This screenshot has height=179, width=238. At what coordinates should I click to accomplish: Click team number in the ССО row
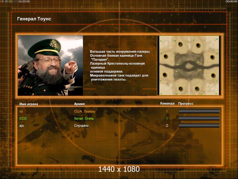[167, 118]
